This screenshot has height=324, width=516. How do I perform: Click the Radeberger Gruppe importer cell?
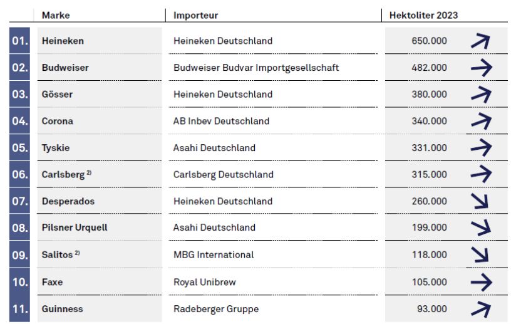click(x=273, y=308)
